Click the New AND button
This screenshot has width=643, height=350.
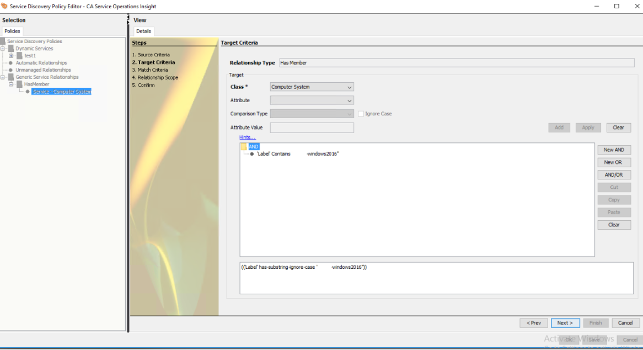[614, 150]
